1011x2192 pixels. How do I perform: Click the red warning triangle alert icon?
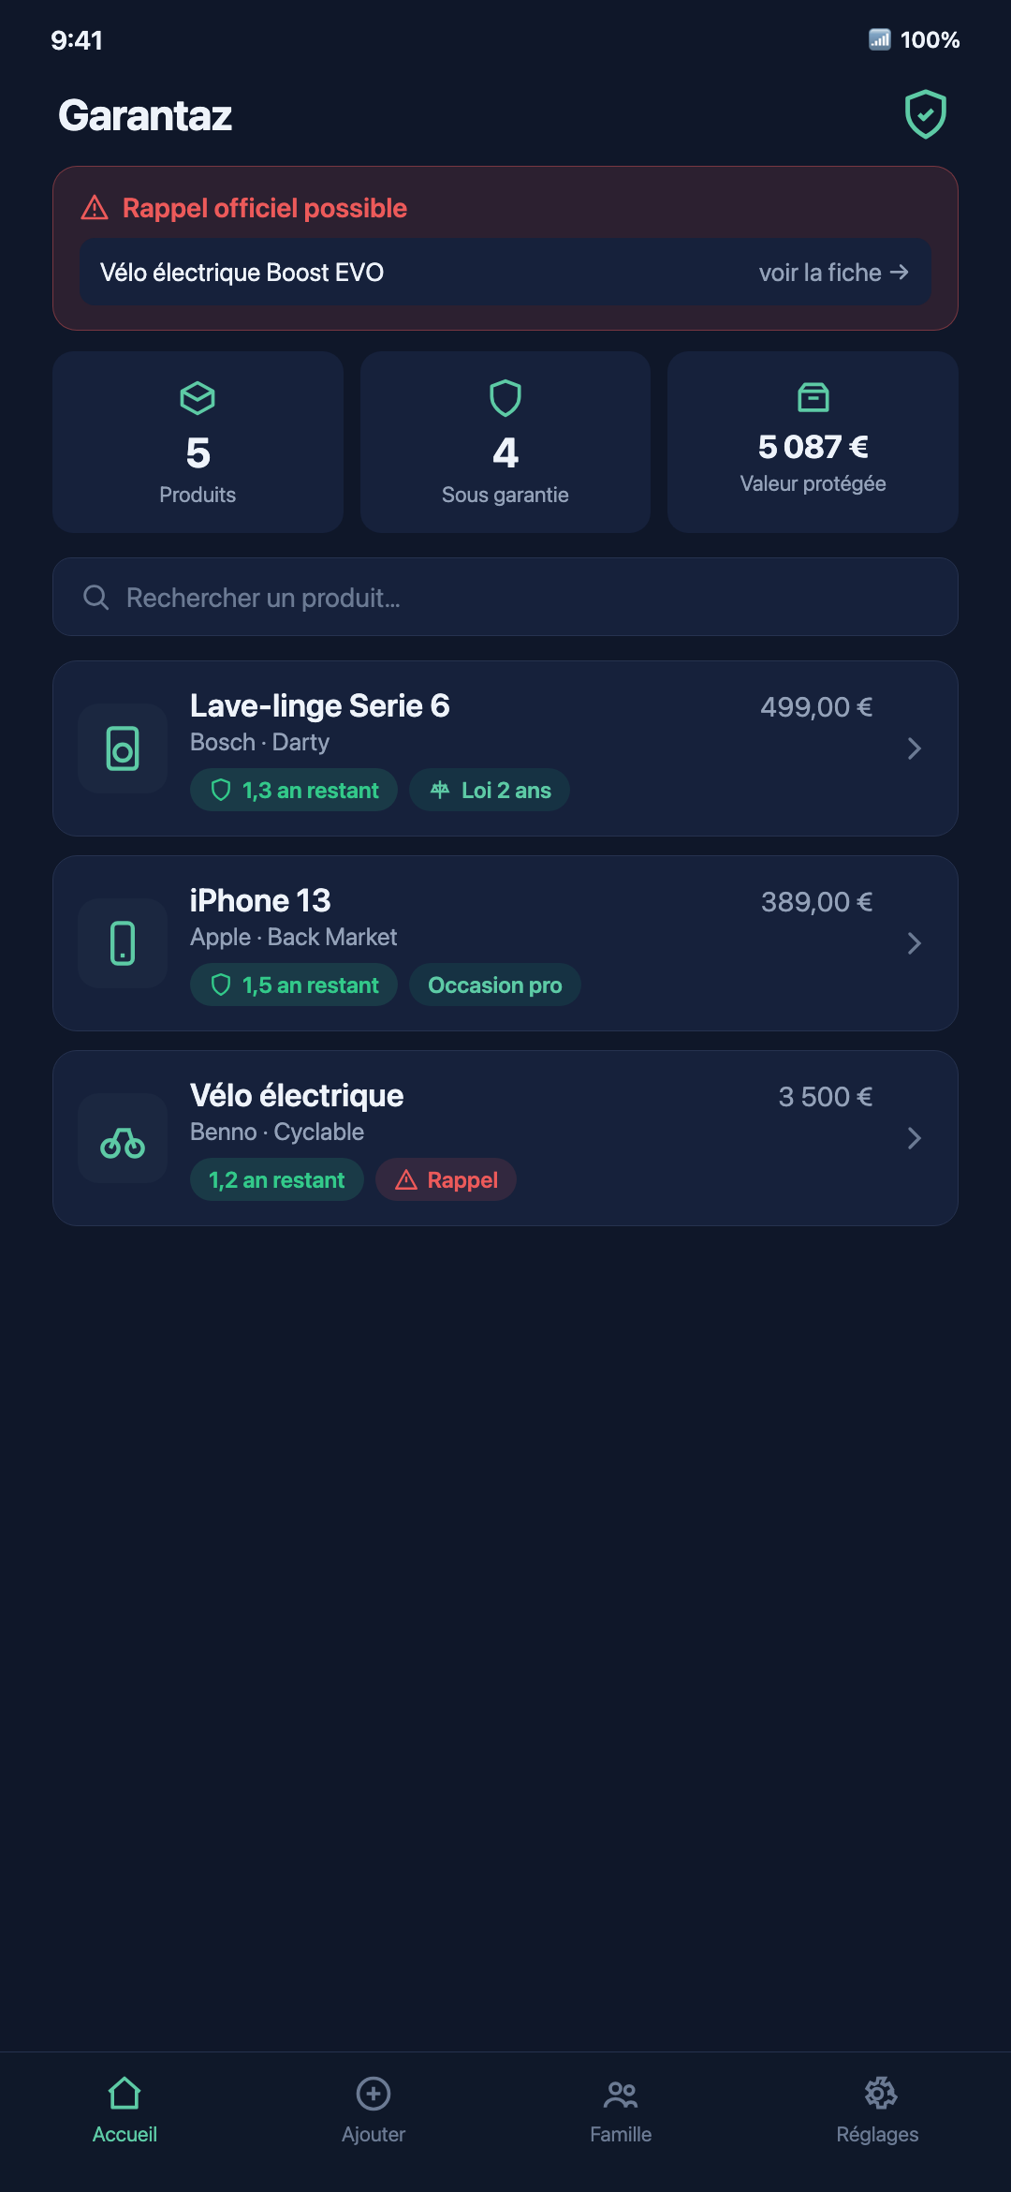point(95,208)
